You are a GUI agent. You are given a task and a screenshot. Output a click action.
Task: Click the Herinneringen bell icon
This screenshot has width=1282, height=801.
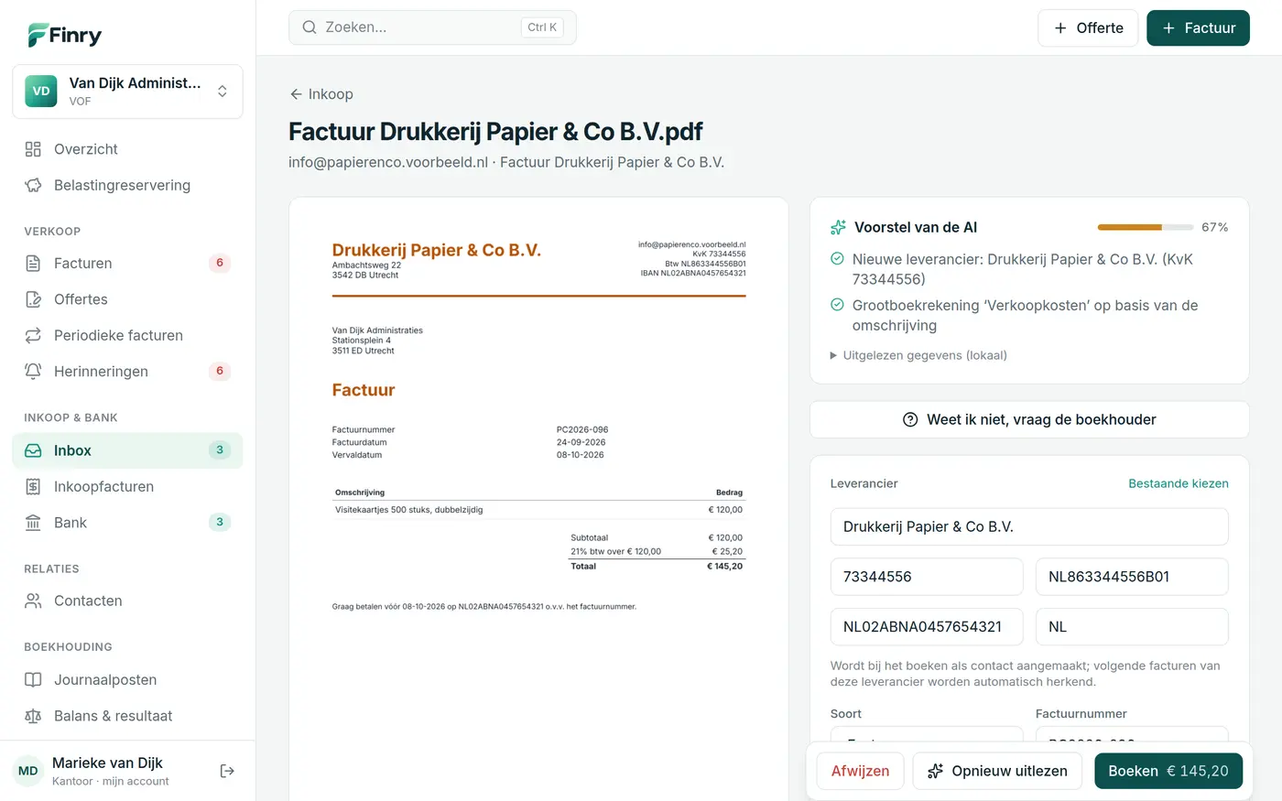[33, 372]
